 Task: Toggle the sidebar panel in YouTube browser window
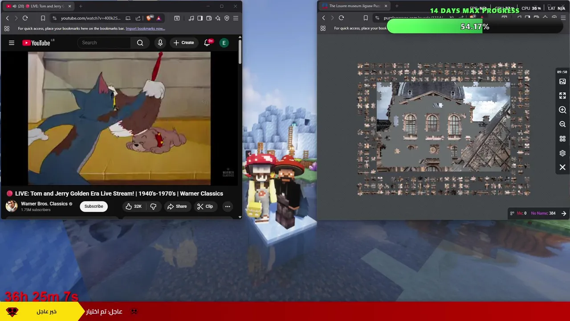[200, 18]
